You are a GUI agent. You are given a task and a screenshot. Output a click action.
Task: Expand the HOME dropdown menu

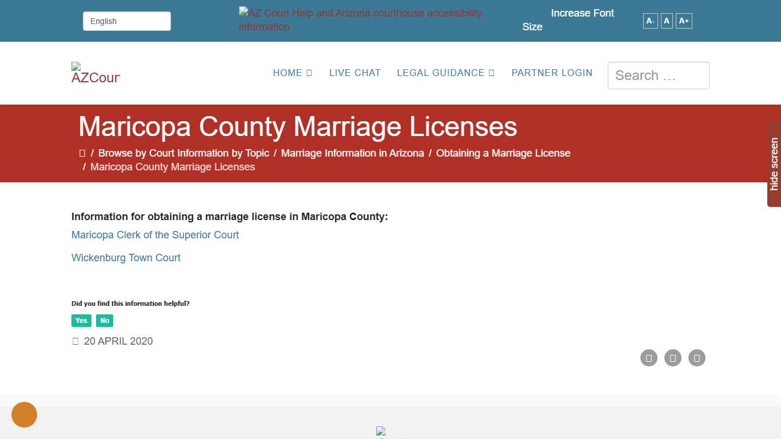292,73
